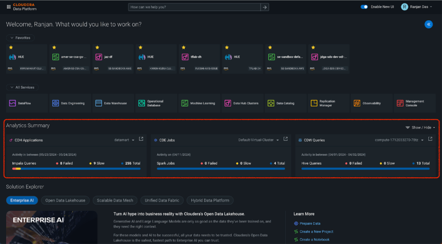The height and width of the screenshot is (244, 442).
Task: Open the Observability service icon
Action: coord(357,103)
